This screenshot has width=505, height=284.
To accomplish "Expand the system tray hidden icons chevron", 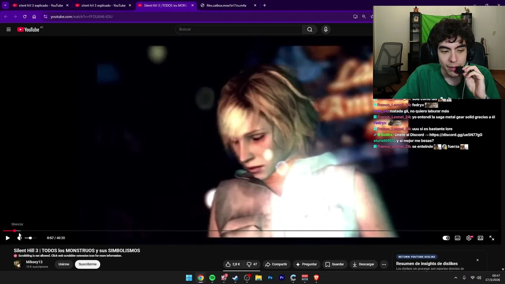I will tap(456, 278).
